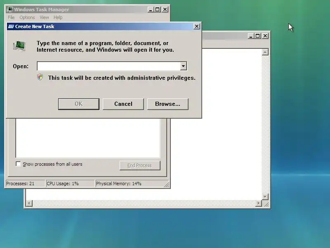Click scroll right arrow in background window

[259, 203]
